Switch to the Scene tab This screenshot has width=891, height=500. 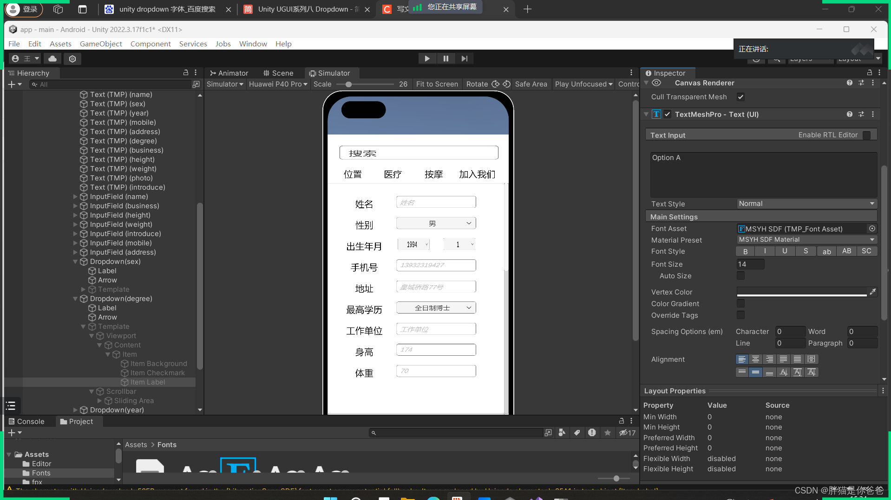click(x=278, y=73)
